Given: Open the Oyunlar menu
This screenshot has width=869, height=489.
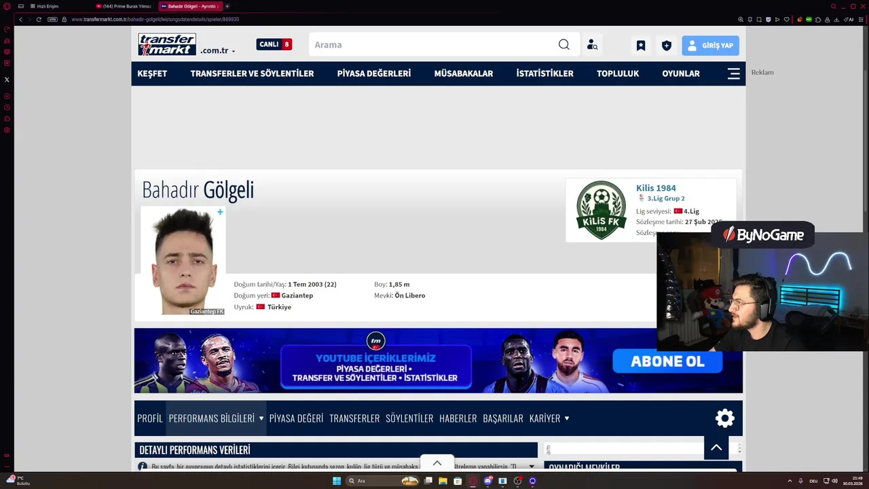Looking at the screenshot, I should [x=681, y=73].
